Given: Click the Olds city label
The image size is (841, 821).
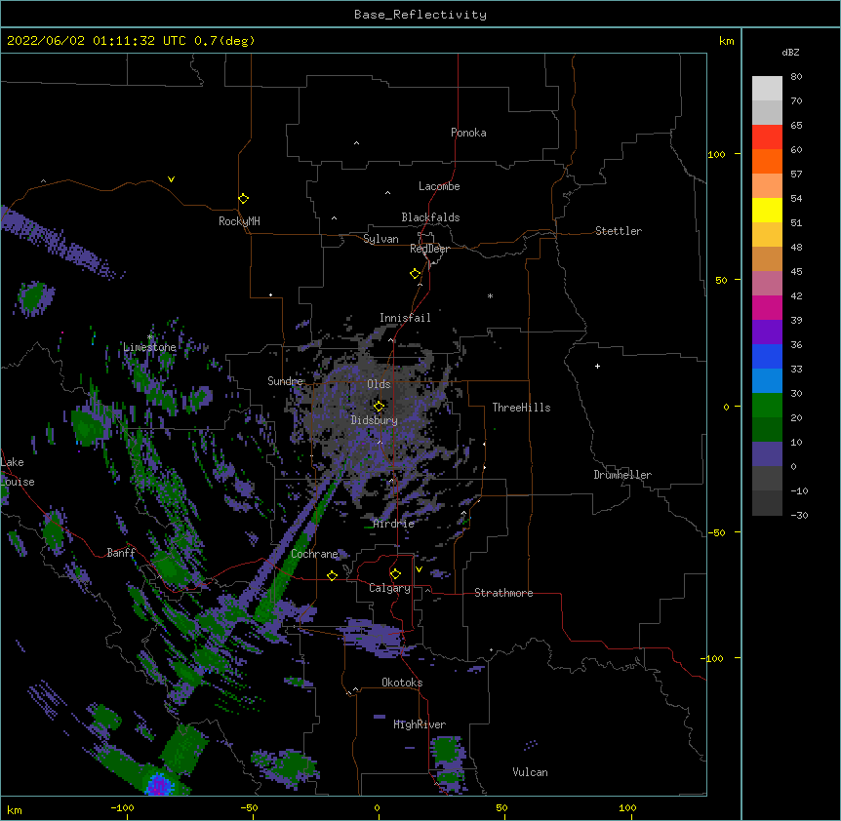Looking at the screenshot, I should 379,384.
